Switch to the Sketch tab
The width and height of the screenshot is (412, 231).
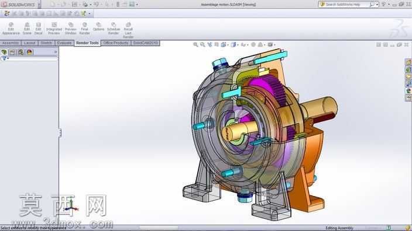click(x=46, y=43)
